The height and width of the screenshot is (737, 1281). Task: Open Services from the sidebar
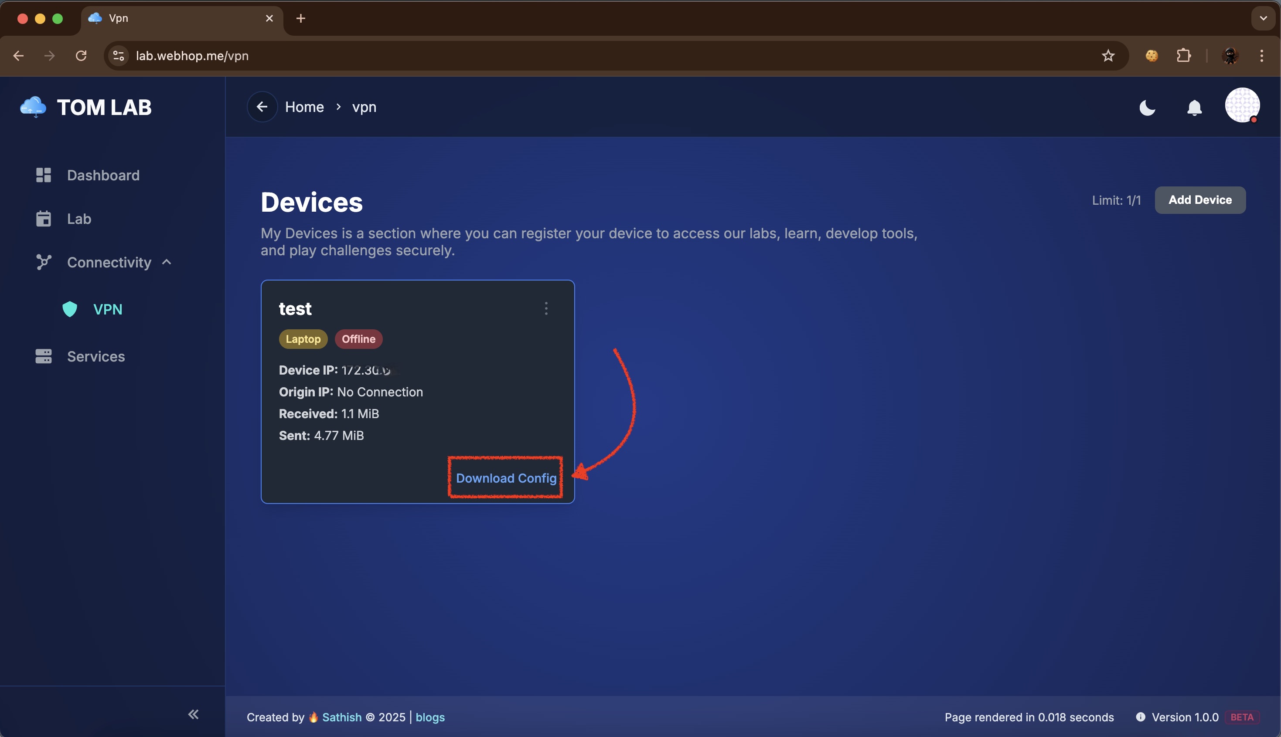pyautogui.click(x=95, y=356)
